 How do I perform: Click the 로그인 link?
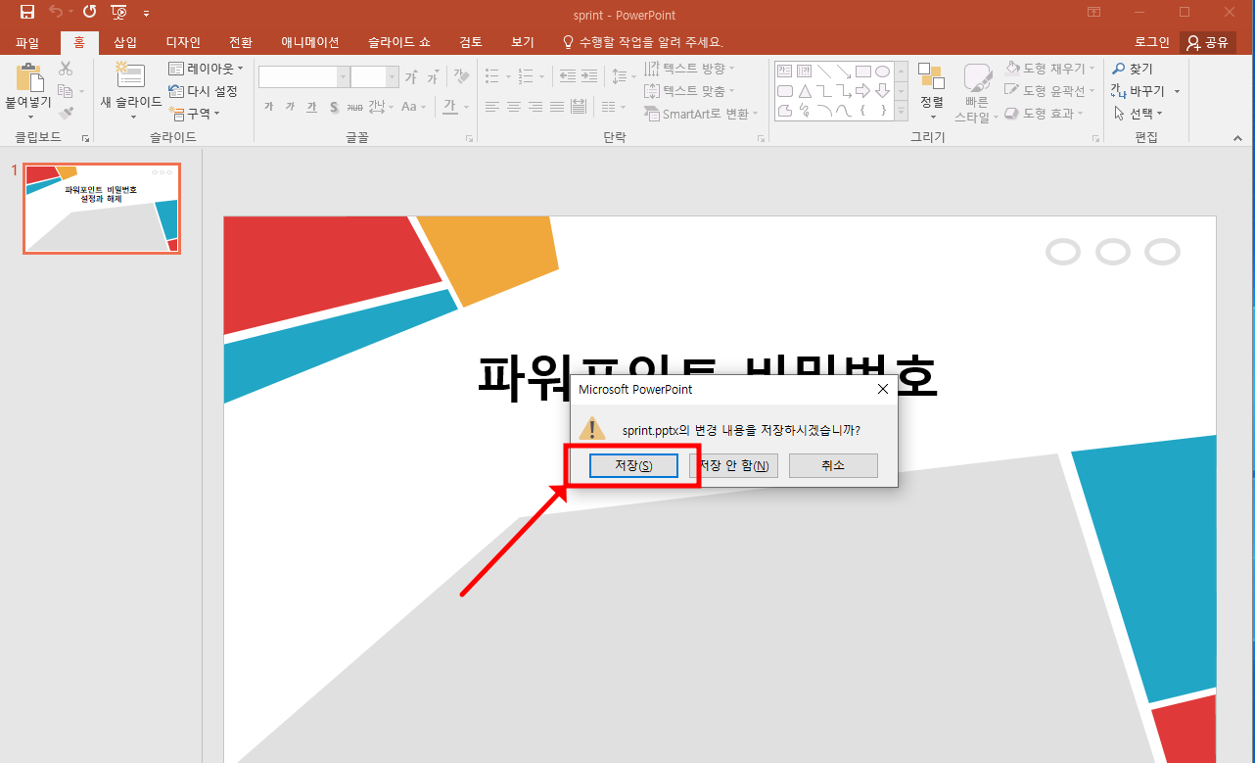point(1152,42)
